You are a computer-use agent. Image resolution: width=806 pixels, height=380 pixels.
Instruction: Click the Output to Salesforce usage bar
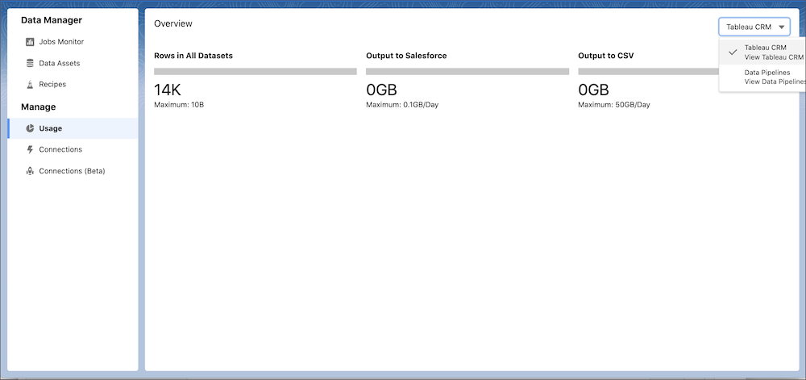click(467, 72)
